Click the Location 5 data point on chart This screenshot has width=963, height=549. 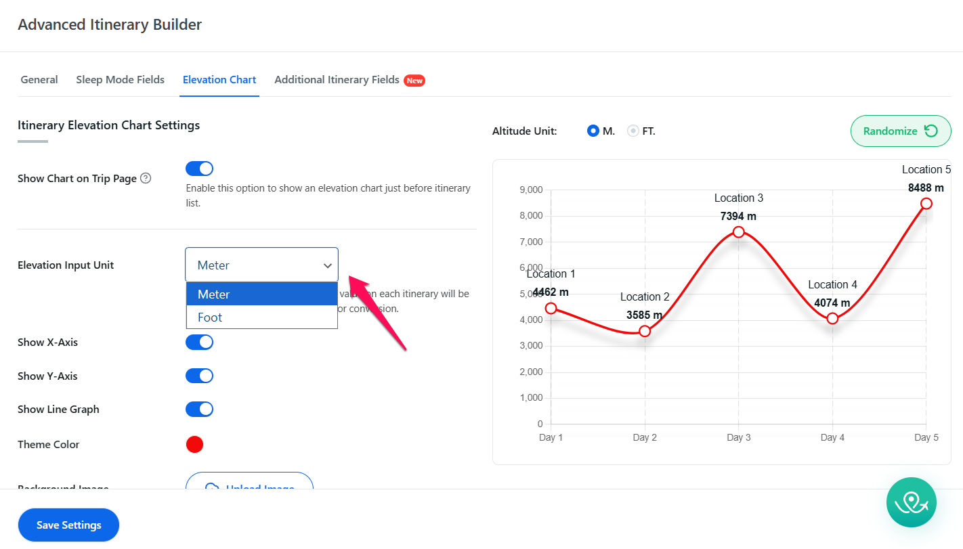pyautogui.click(x=926, y=204)
